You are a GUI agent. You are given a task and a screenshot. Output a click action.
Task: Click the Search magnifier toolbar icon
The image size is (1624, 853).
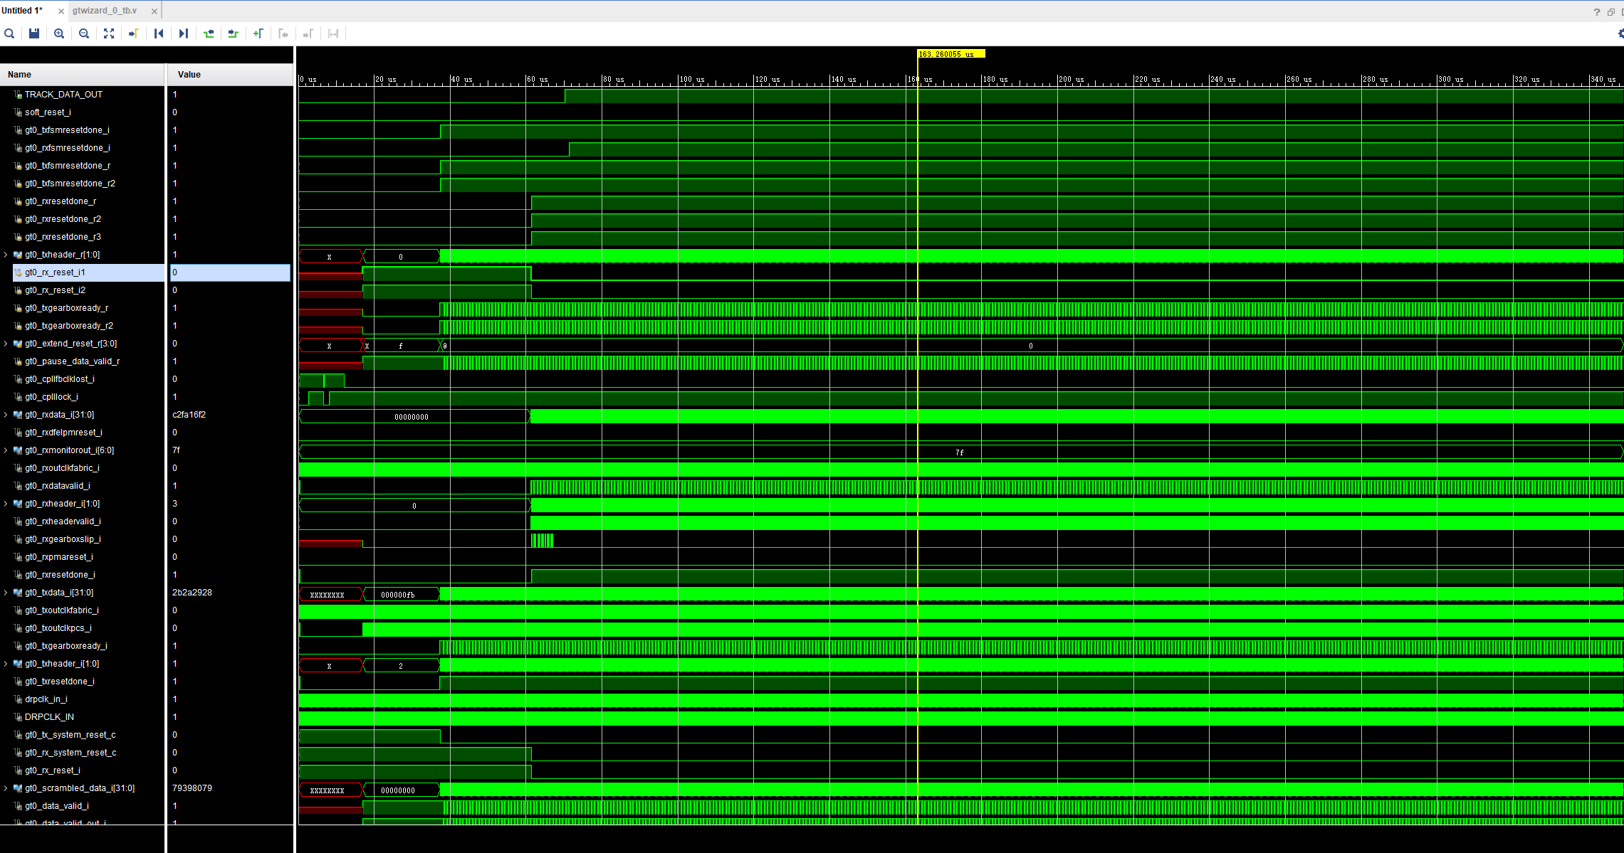pos(9,33)
